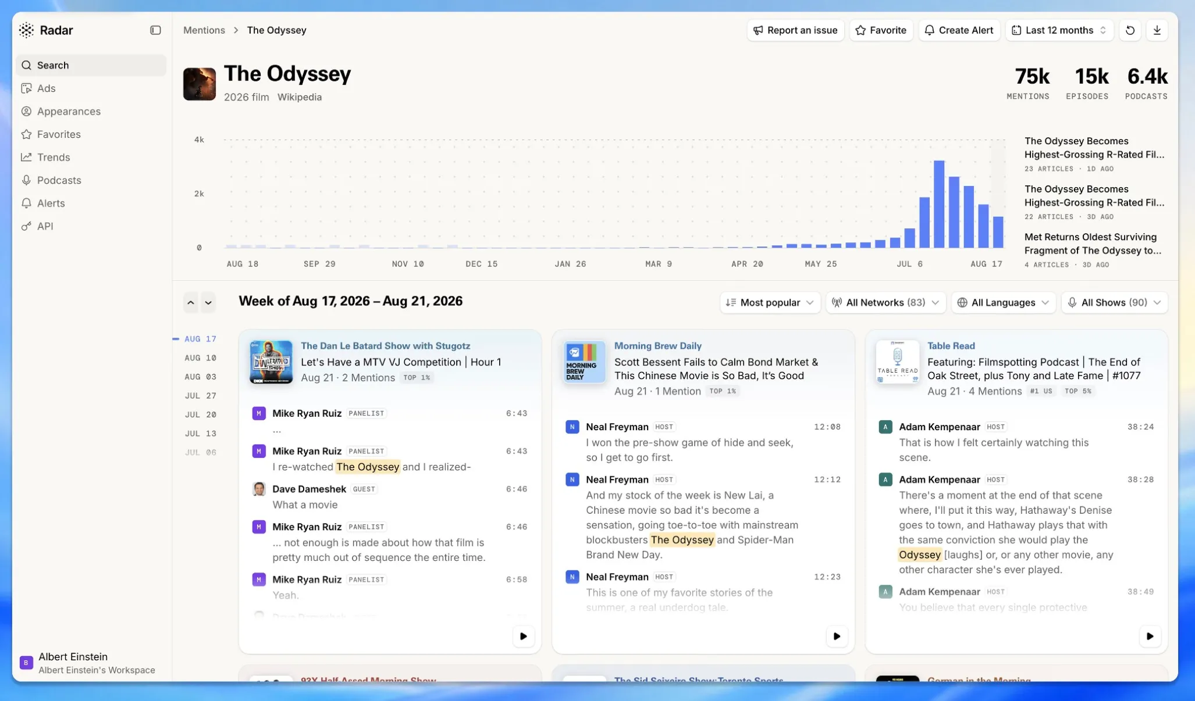Viewport: 1195px width, 701px height.
Task: Open the Most popular sort dropdown
Action: tap(770, 302)
